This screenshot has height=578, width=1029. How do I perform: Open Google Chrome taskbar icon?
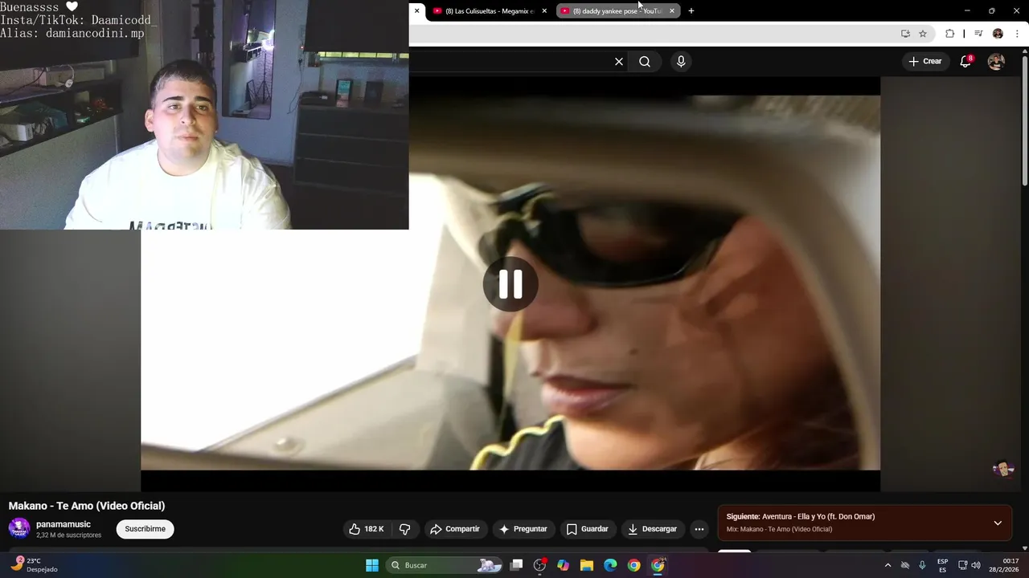pos(634,565)
